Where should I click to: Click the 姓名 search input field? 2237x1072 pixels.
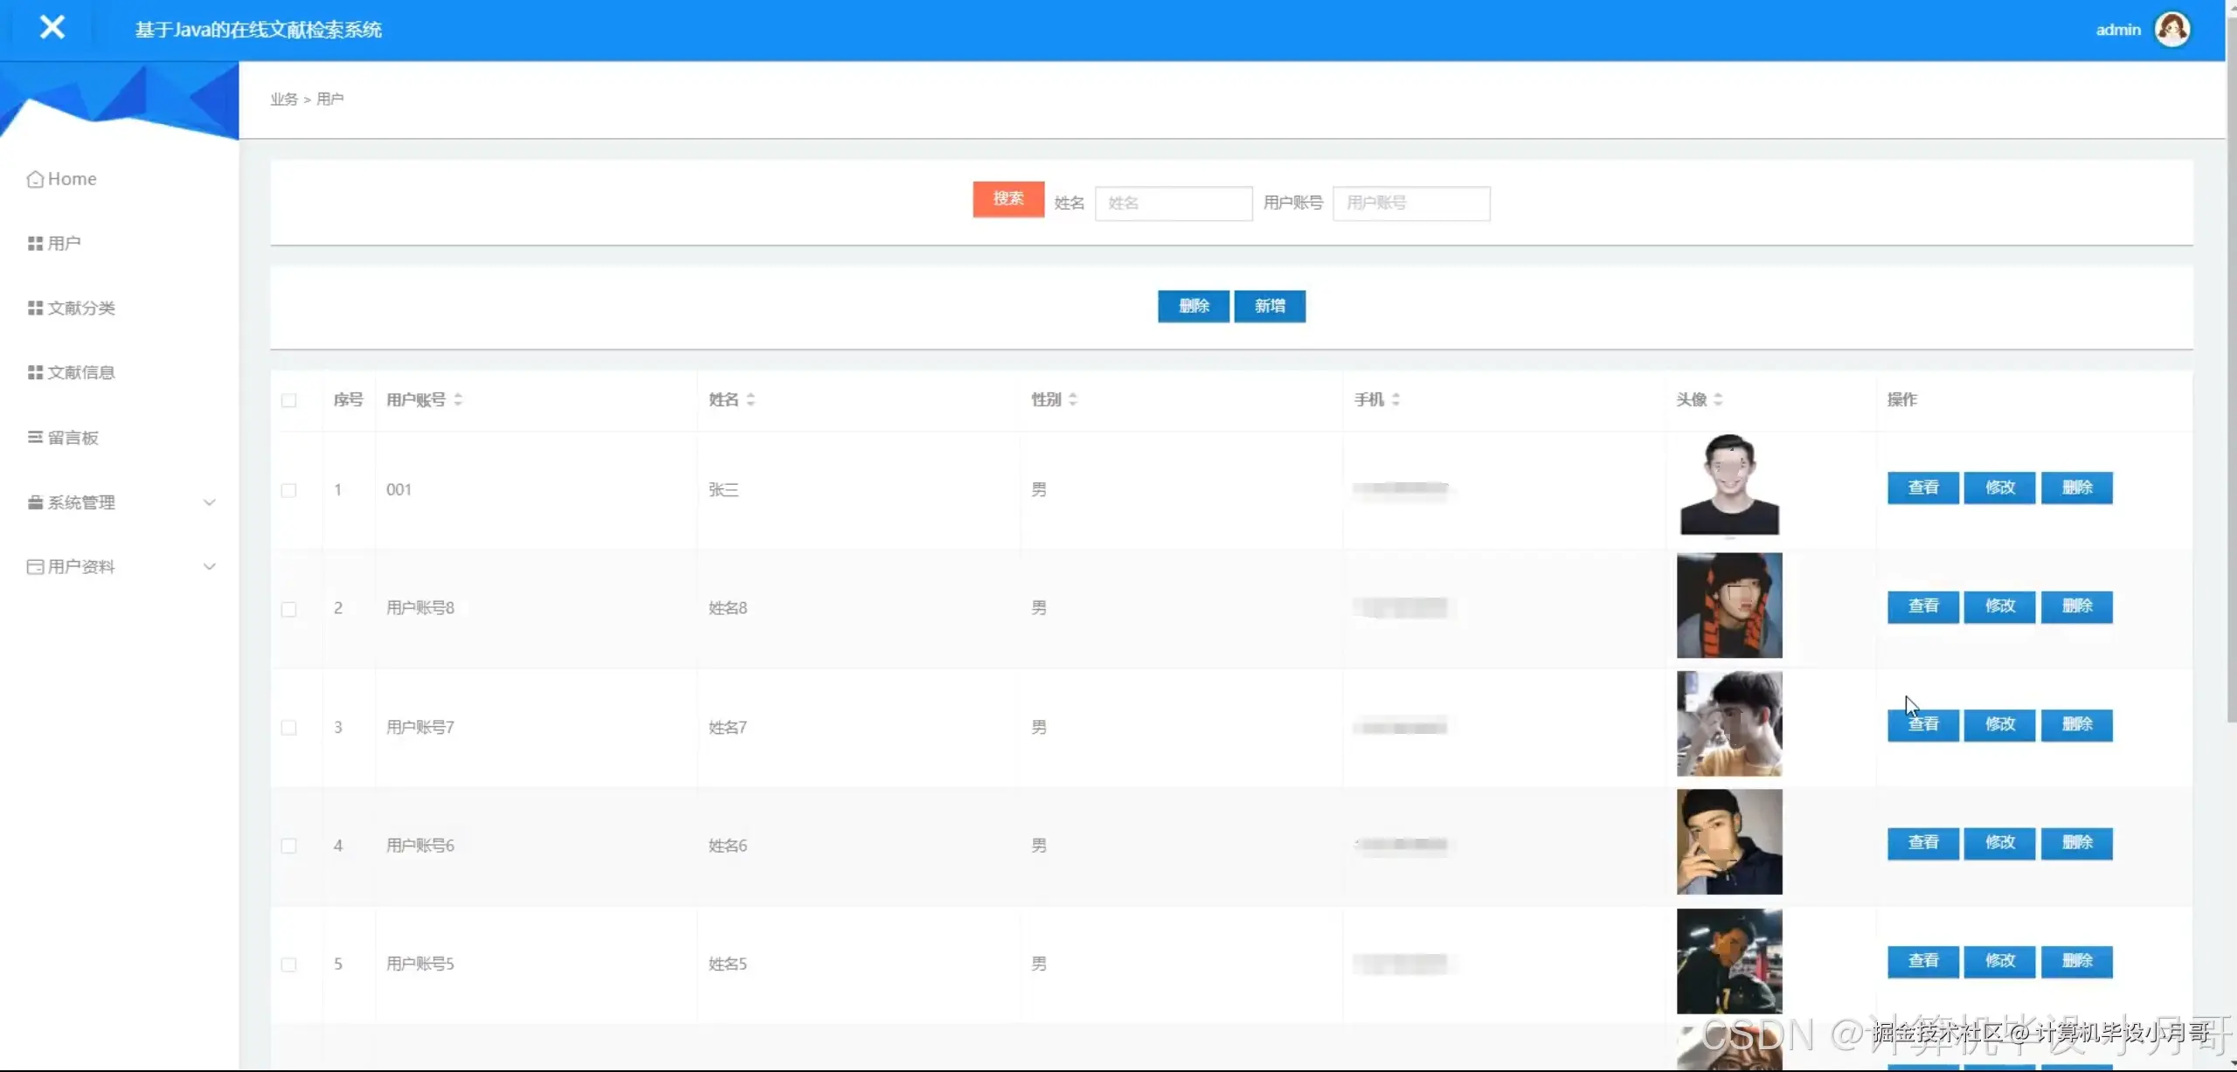click(x=1173, y=203)
